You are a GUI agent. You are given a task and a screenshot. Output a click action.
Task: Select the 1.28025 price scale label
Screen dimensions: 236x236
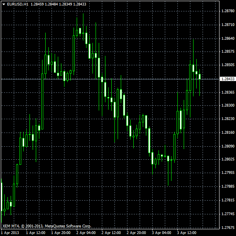[x=228, y=159]
